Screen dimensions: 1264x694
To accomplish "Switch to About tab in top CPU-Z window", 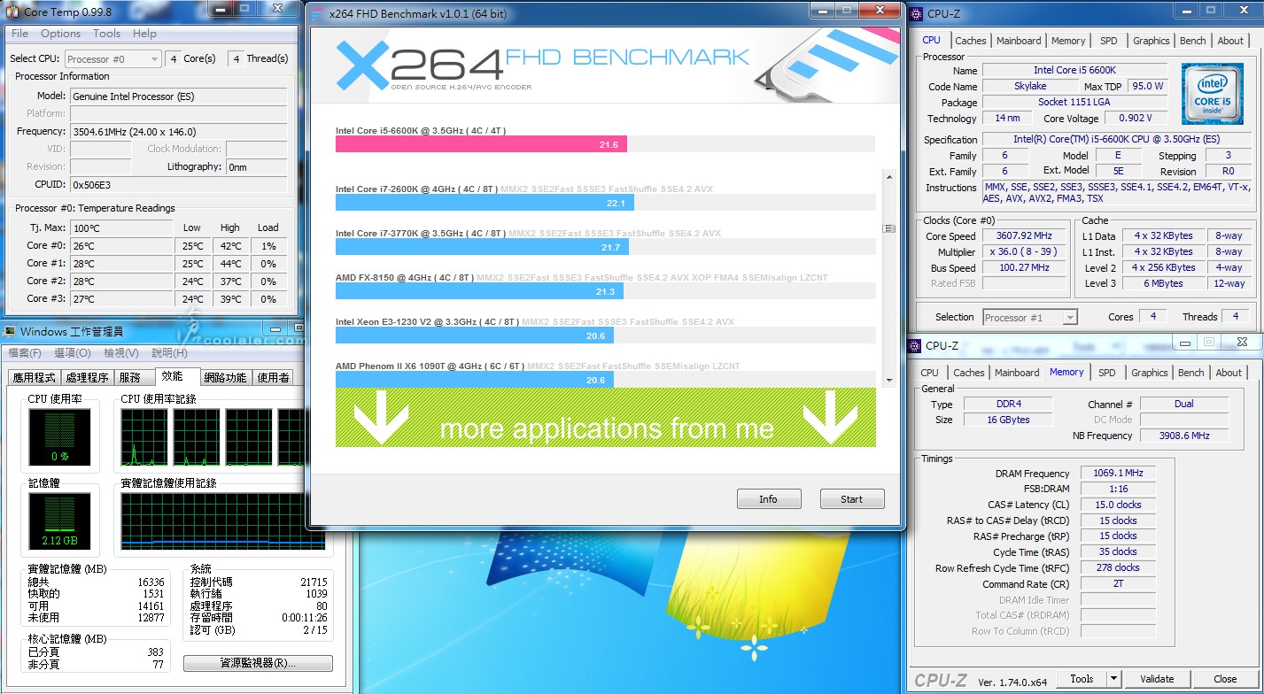I will 1229,41.
